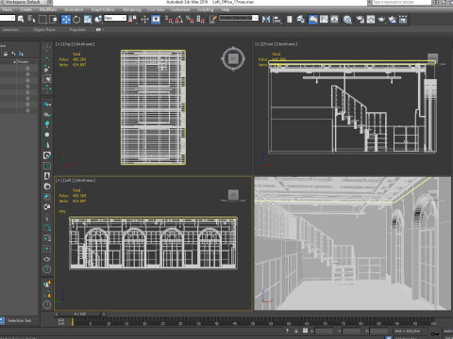Click Use Pivot Point Center icon
Image resolution: width=453 pixels, height=339 pixels.
133,20
